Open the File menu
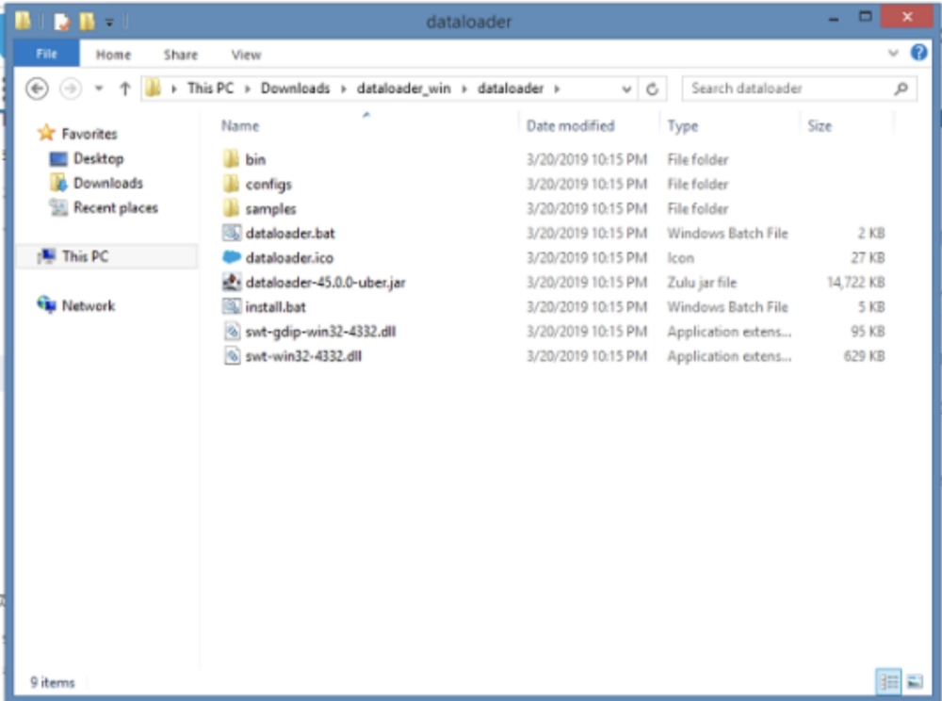Viewport: 942px width, 701px height. pos(46,54)
